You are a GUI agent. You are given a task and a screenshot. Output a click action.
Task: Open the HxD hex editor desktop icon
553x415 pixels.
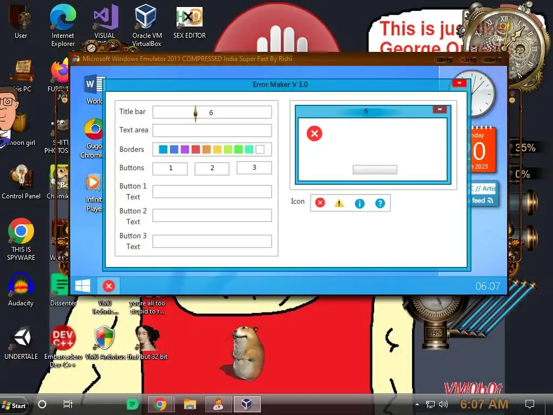click(190, 22)
